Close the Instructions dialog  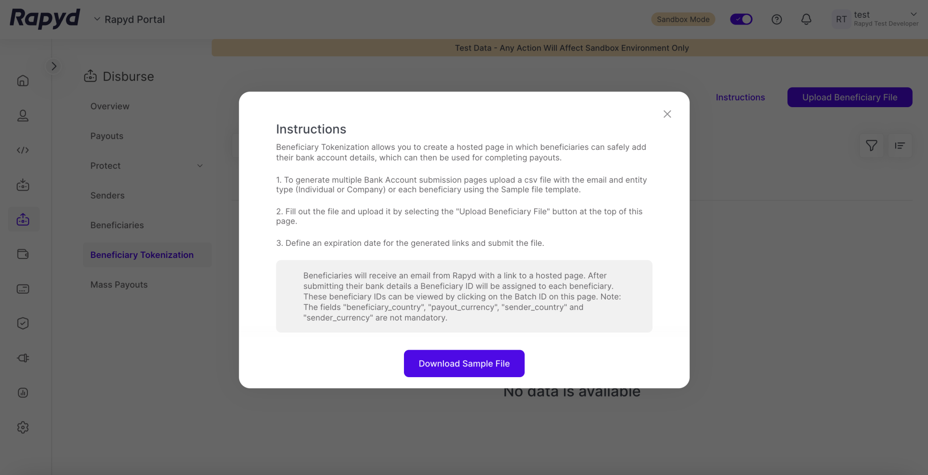(x=667, y=114)
